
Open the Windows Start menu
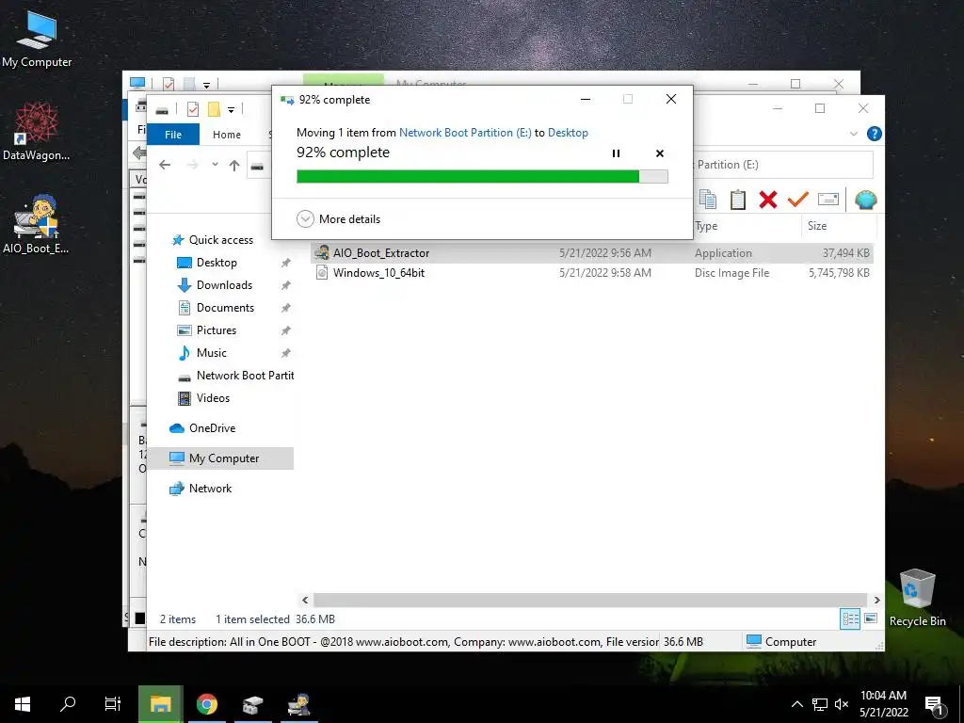[23, 704]
